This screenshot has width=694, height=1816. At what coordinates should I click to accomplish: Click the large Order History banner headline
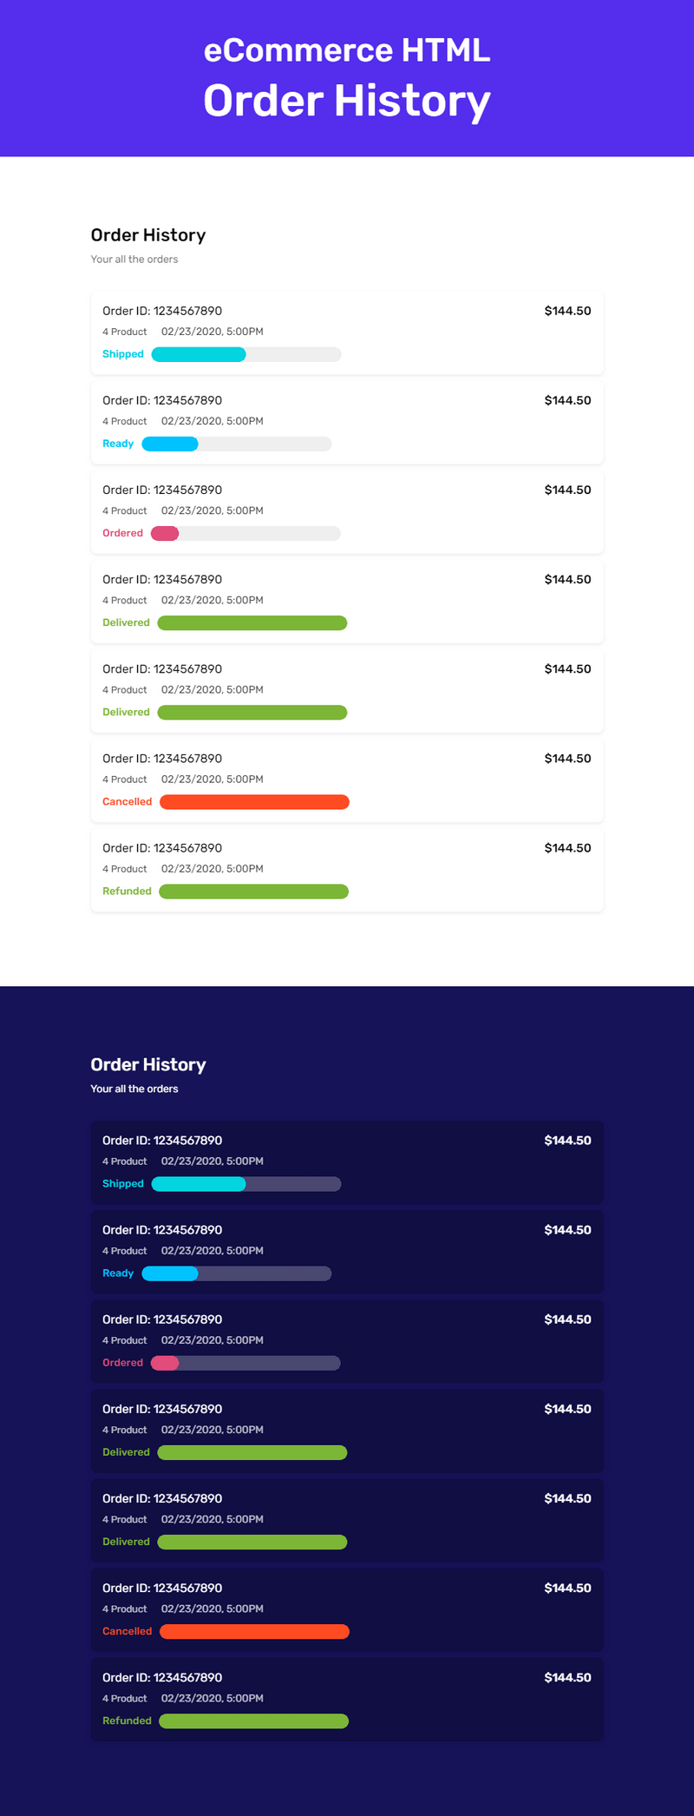point(347,101)
